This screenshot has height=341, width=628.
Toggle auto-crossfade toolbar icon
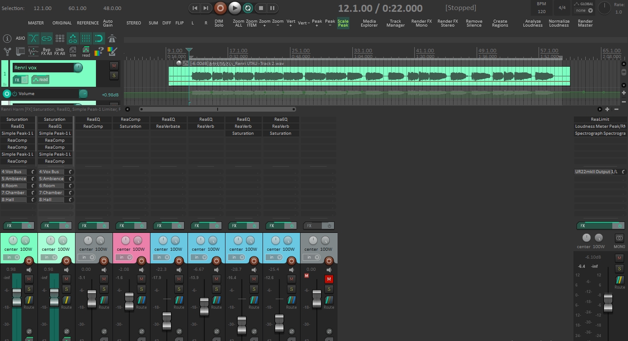point(34,38)
